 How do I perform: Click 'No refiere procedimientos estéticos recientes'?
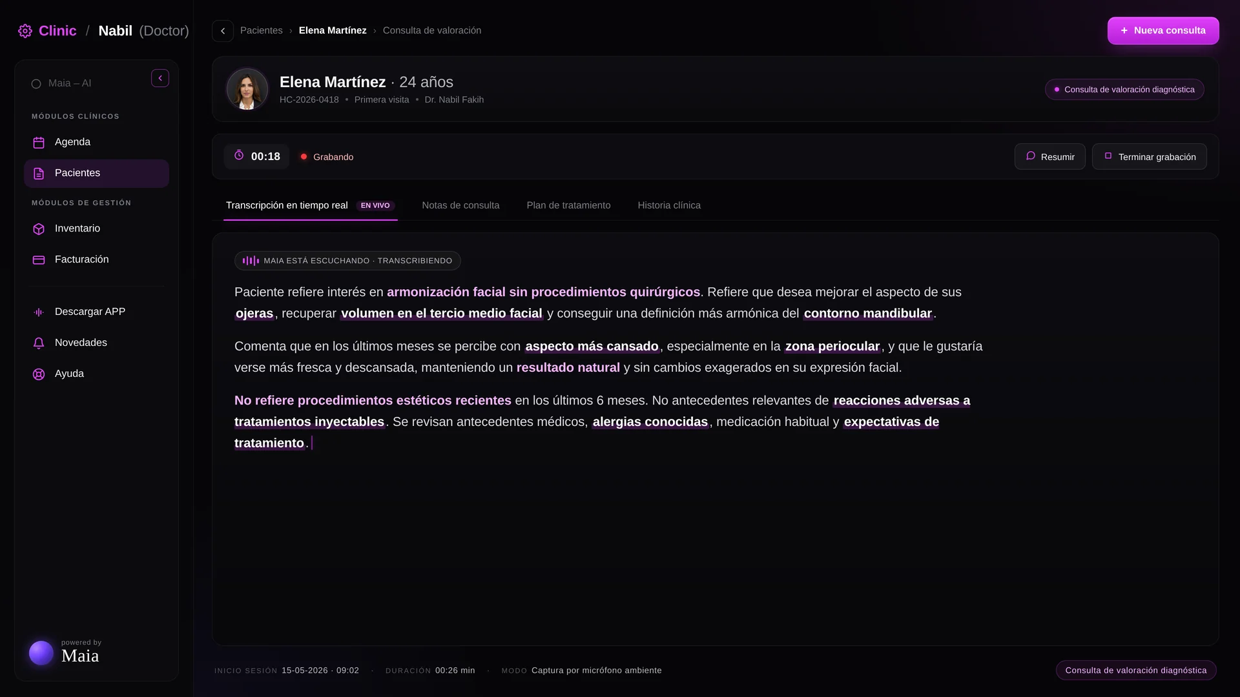coord(373,401)
